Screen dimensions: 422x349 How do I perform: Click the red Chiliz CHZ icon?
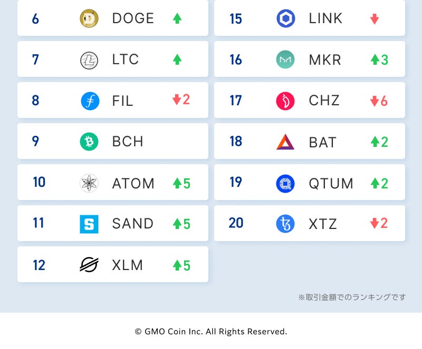[285, 101]
